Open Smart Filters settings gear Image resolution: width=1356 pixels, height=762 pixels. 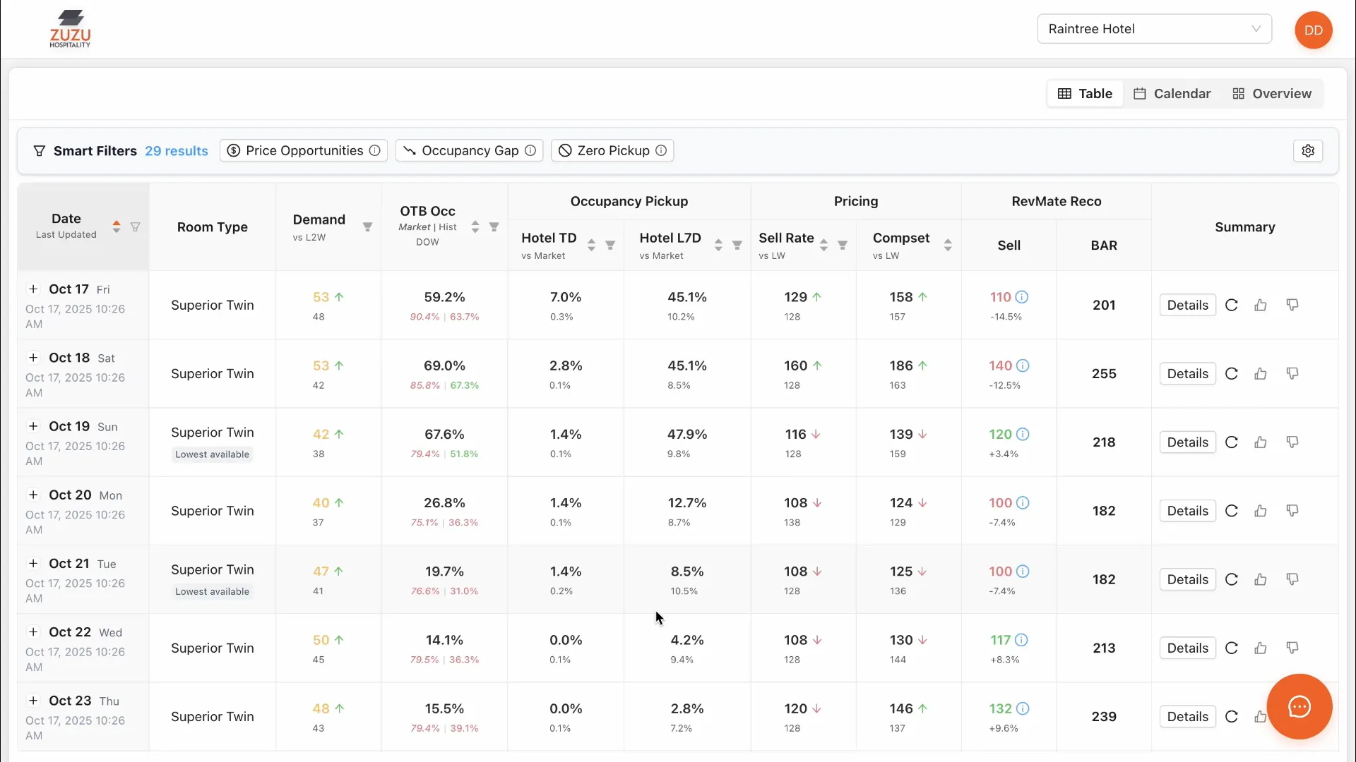pos(1308,150)
